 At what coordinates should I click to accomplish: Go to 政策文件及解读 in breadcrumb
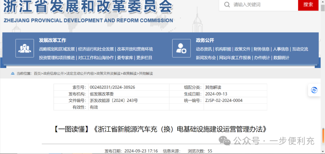108,73
